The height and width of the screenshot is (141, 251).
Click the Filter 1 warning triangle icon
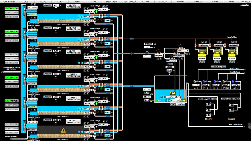tap(63, 130)
